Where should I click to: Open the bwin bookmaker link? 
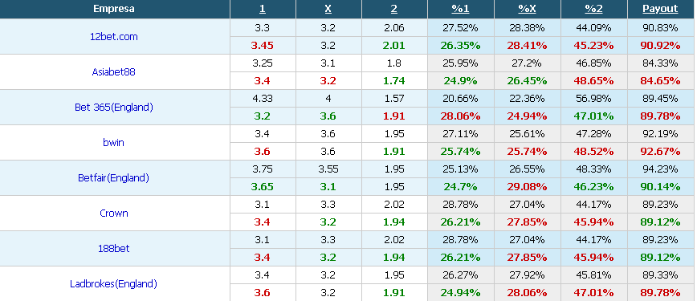[114, 142]
